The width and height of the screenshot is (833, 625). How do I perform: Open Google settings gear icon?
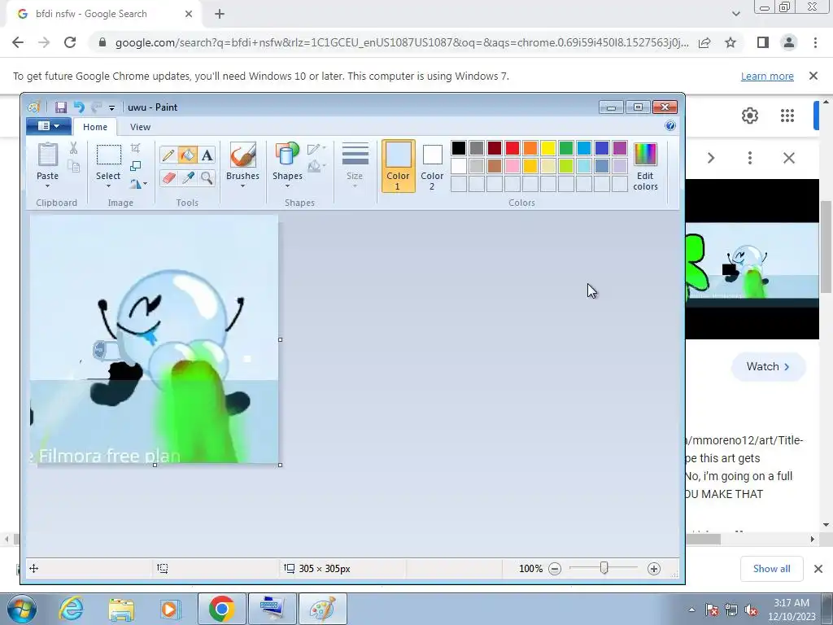point(749,116)
